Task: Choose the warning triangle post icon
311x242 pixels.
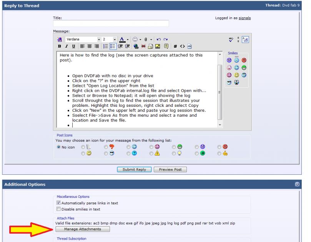Action: coord(151,153)
